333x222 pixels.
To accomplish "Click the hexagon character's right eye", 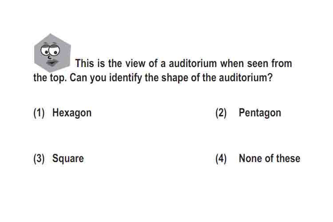I will [x=54, y=51].
